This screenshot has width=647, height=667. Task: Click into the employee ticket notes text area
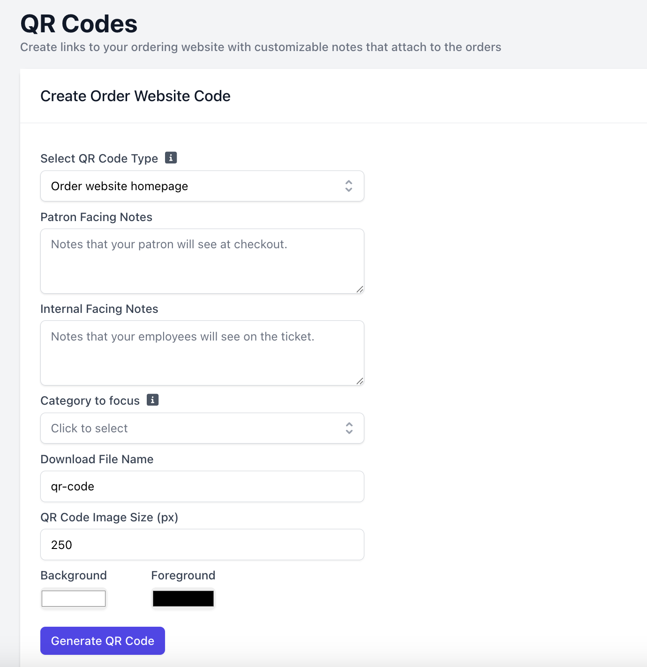click(202, 353)
